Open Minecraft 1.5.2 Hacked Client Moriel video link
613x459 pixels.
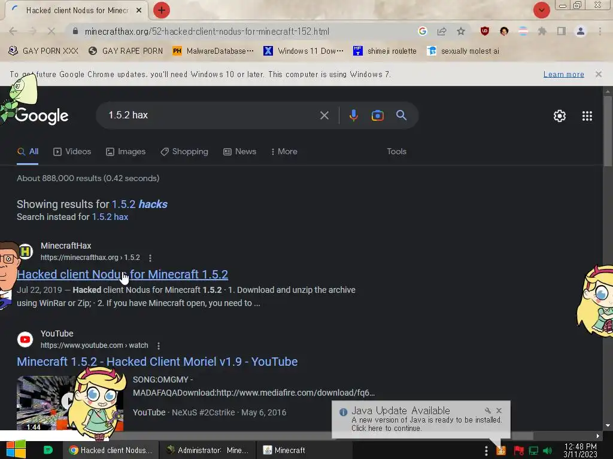pos(157,362)
